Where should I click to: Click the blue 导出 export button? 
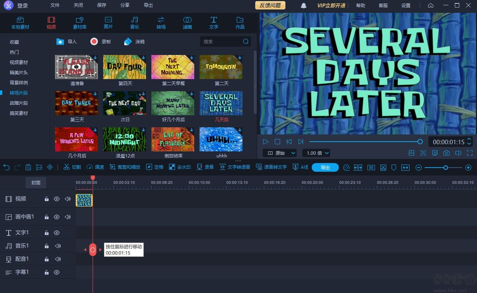tap(325, 168)
